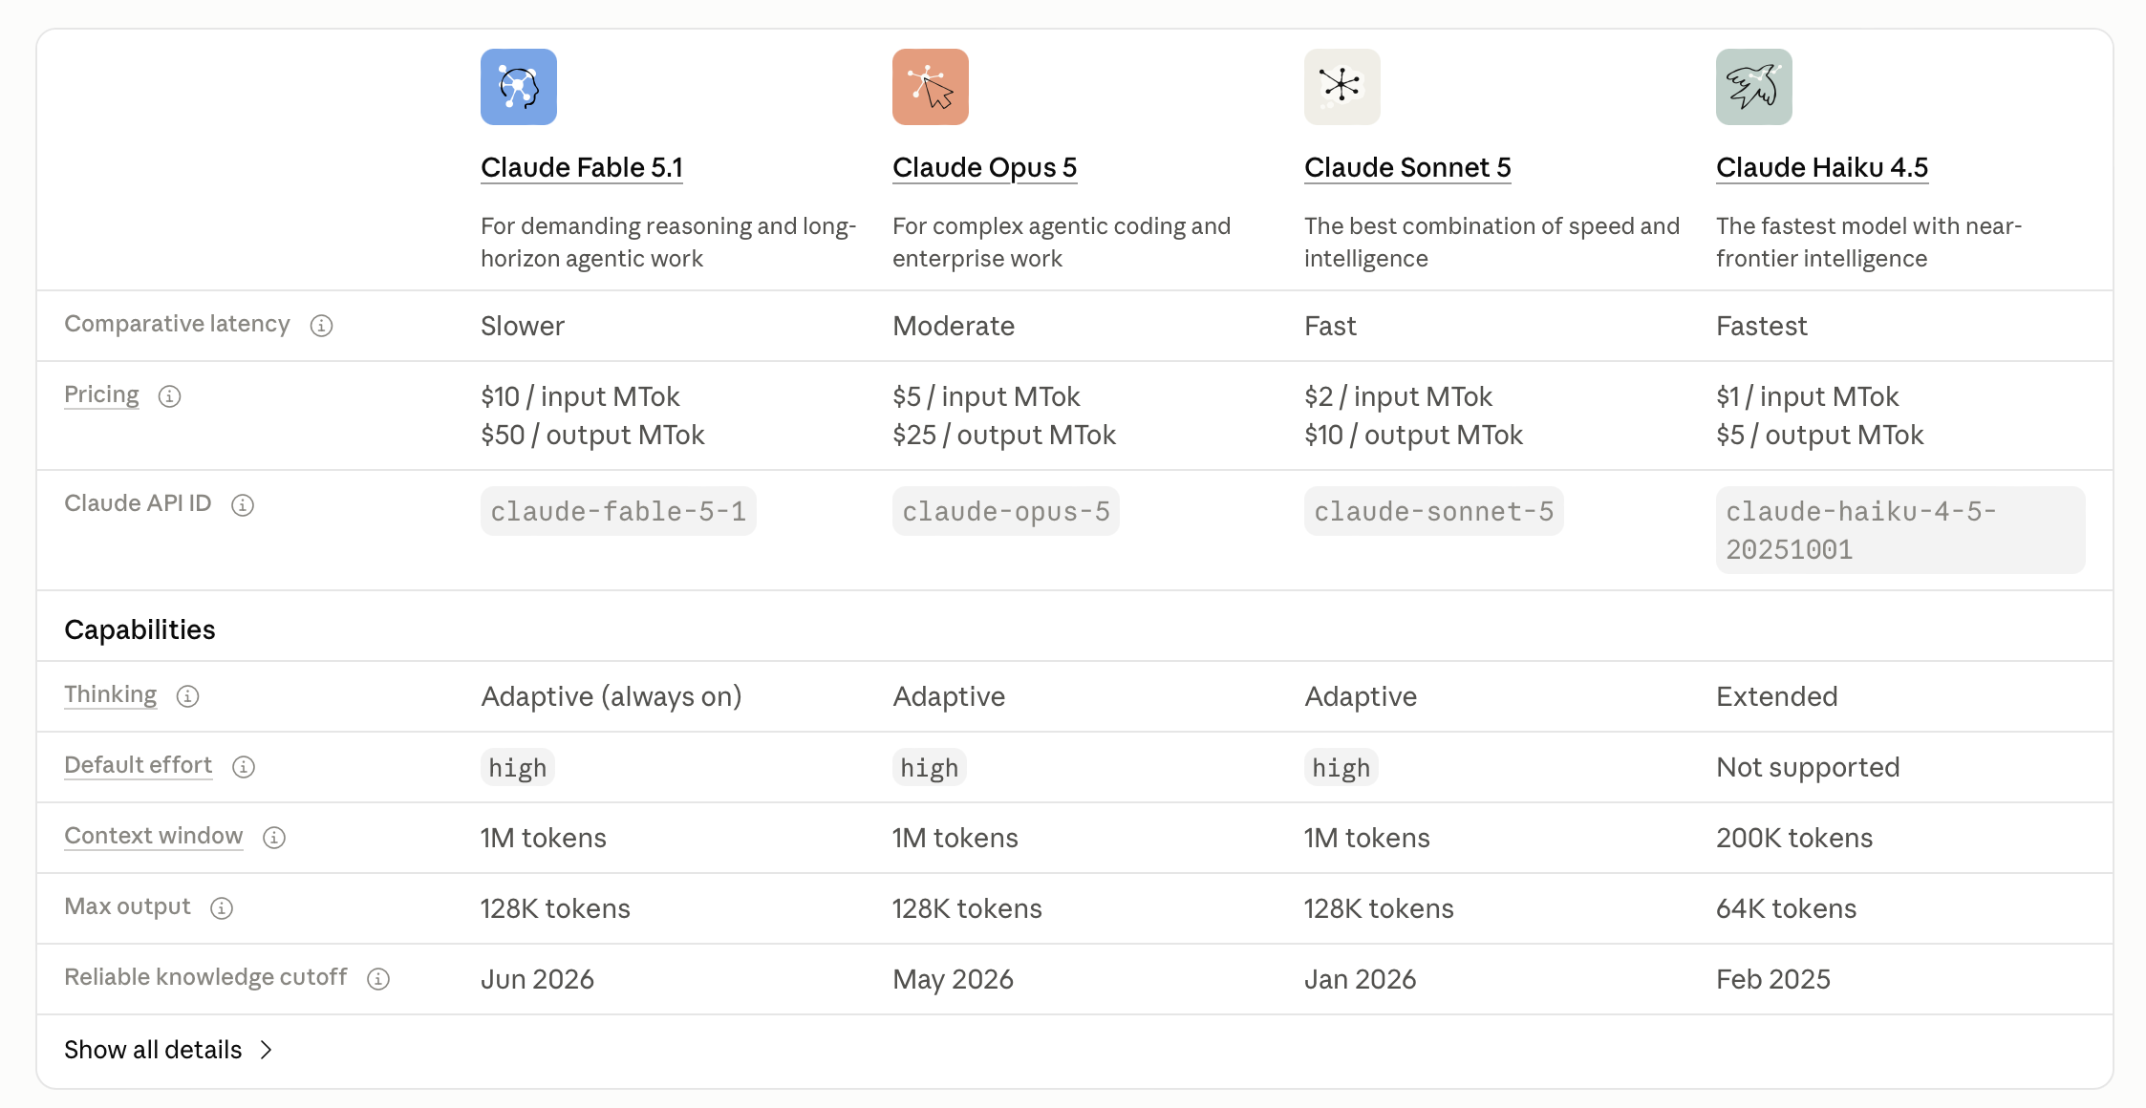
Task: Click the $2 / input MTok price
Action: tap(1398, 396)
